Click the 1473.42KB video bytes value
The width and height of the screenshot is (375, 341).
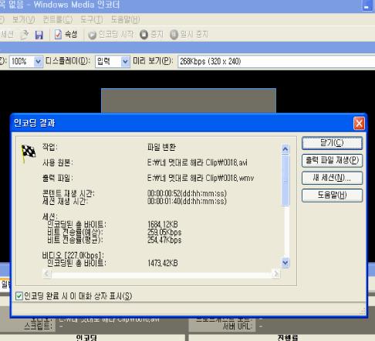pyautogui.click(x=163, y=263)
